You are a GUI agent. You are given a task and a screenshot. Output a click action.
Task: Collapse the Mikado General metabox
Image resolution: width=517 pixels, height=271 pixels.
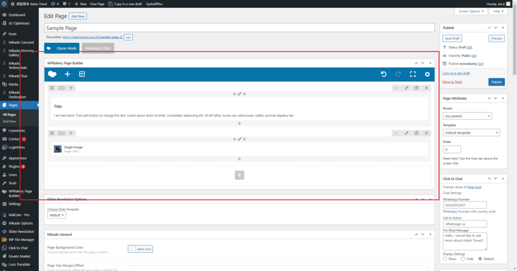coord(430,234)
